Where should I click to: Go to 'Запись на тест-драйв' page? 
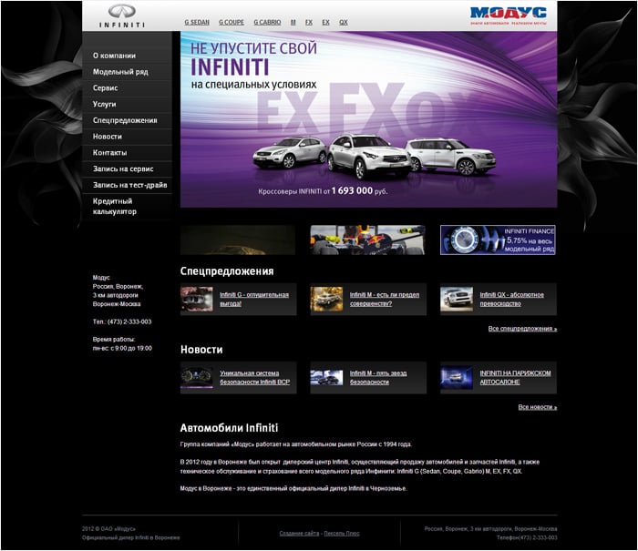129,185
